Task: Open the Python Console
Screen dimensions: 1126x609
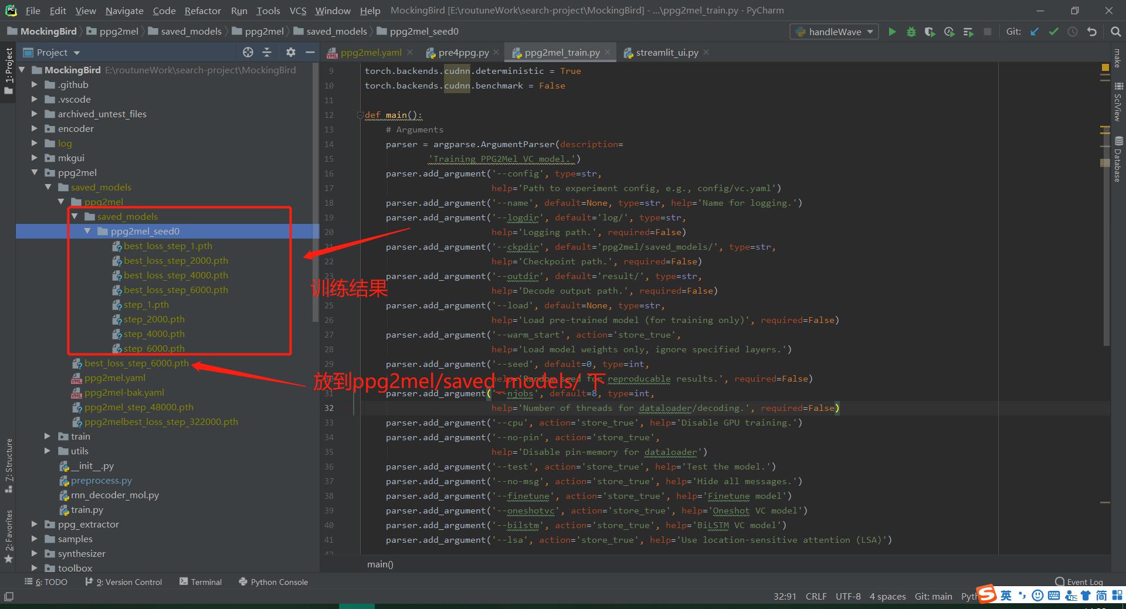Action: coord(273,581)
